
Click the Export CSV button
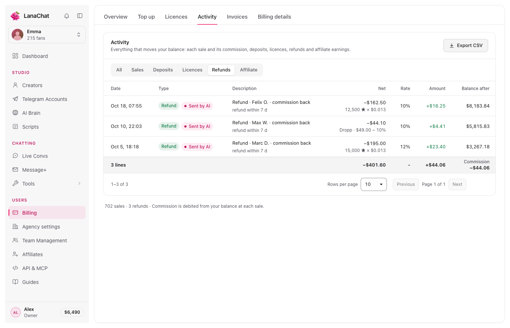pos(466,46)
